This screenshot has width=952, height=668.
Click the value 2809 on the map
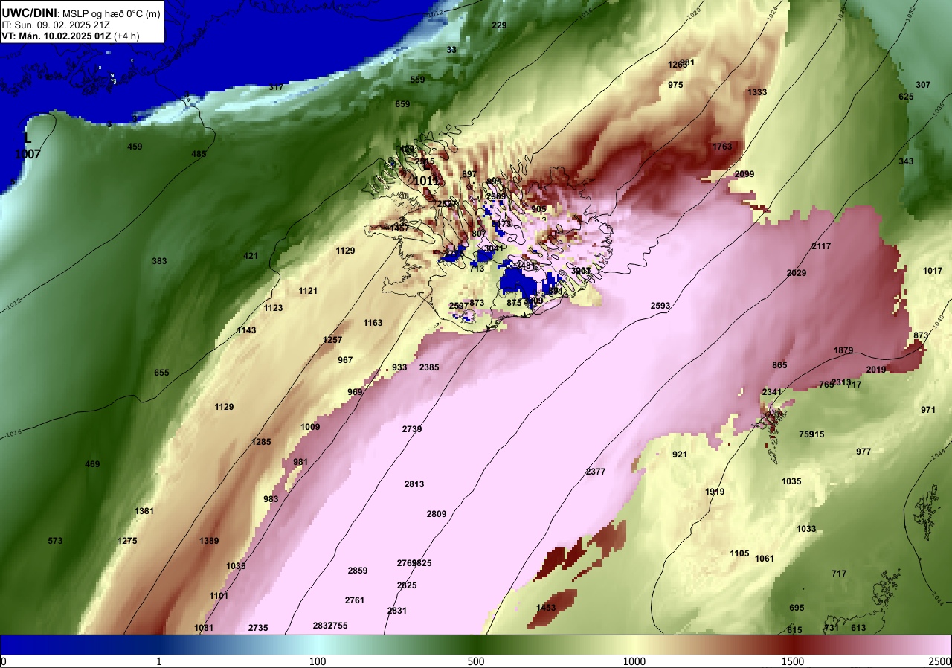[437, 514]
